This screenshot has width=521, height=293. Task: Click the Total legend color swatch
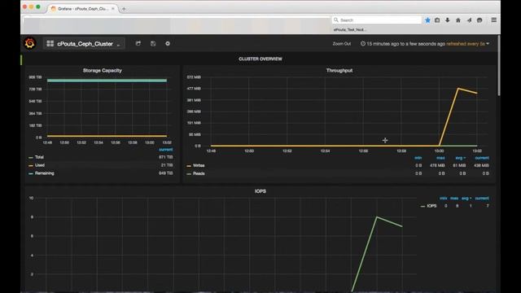tap(31, 157)
